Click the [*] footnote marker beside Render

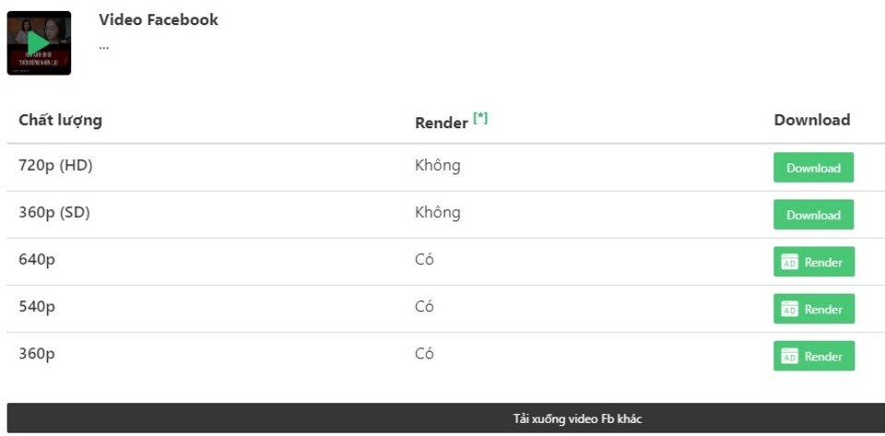(480, 118)
